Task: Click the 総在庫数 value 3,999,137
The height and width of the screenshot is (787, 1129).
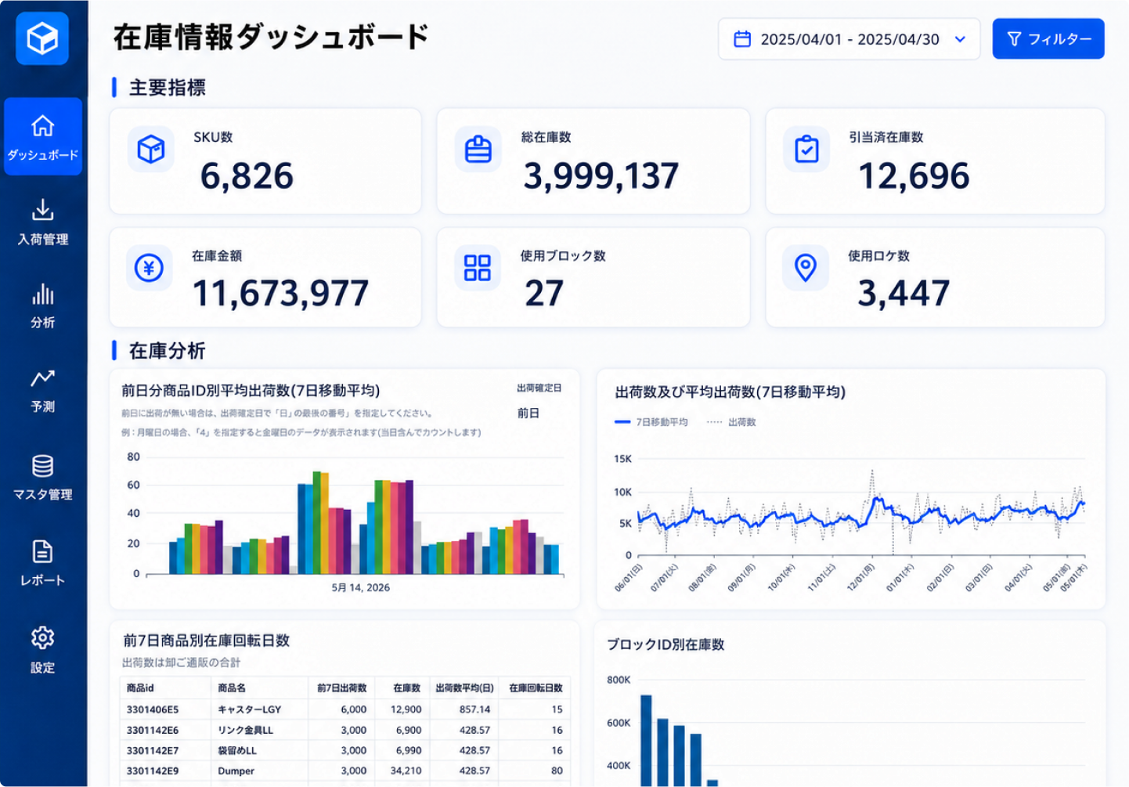Action: coord(601,176)
